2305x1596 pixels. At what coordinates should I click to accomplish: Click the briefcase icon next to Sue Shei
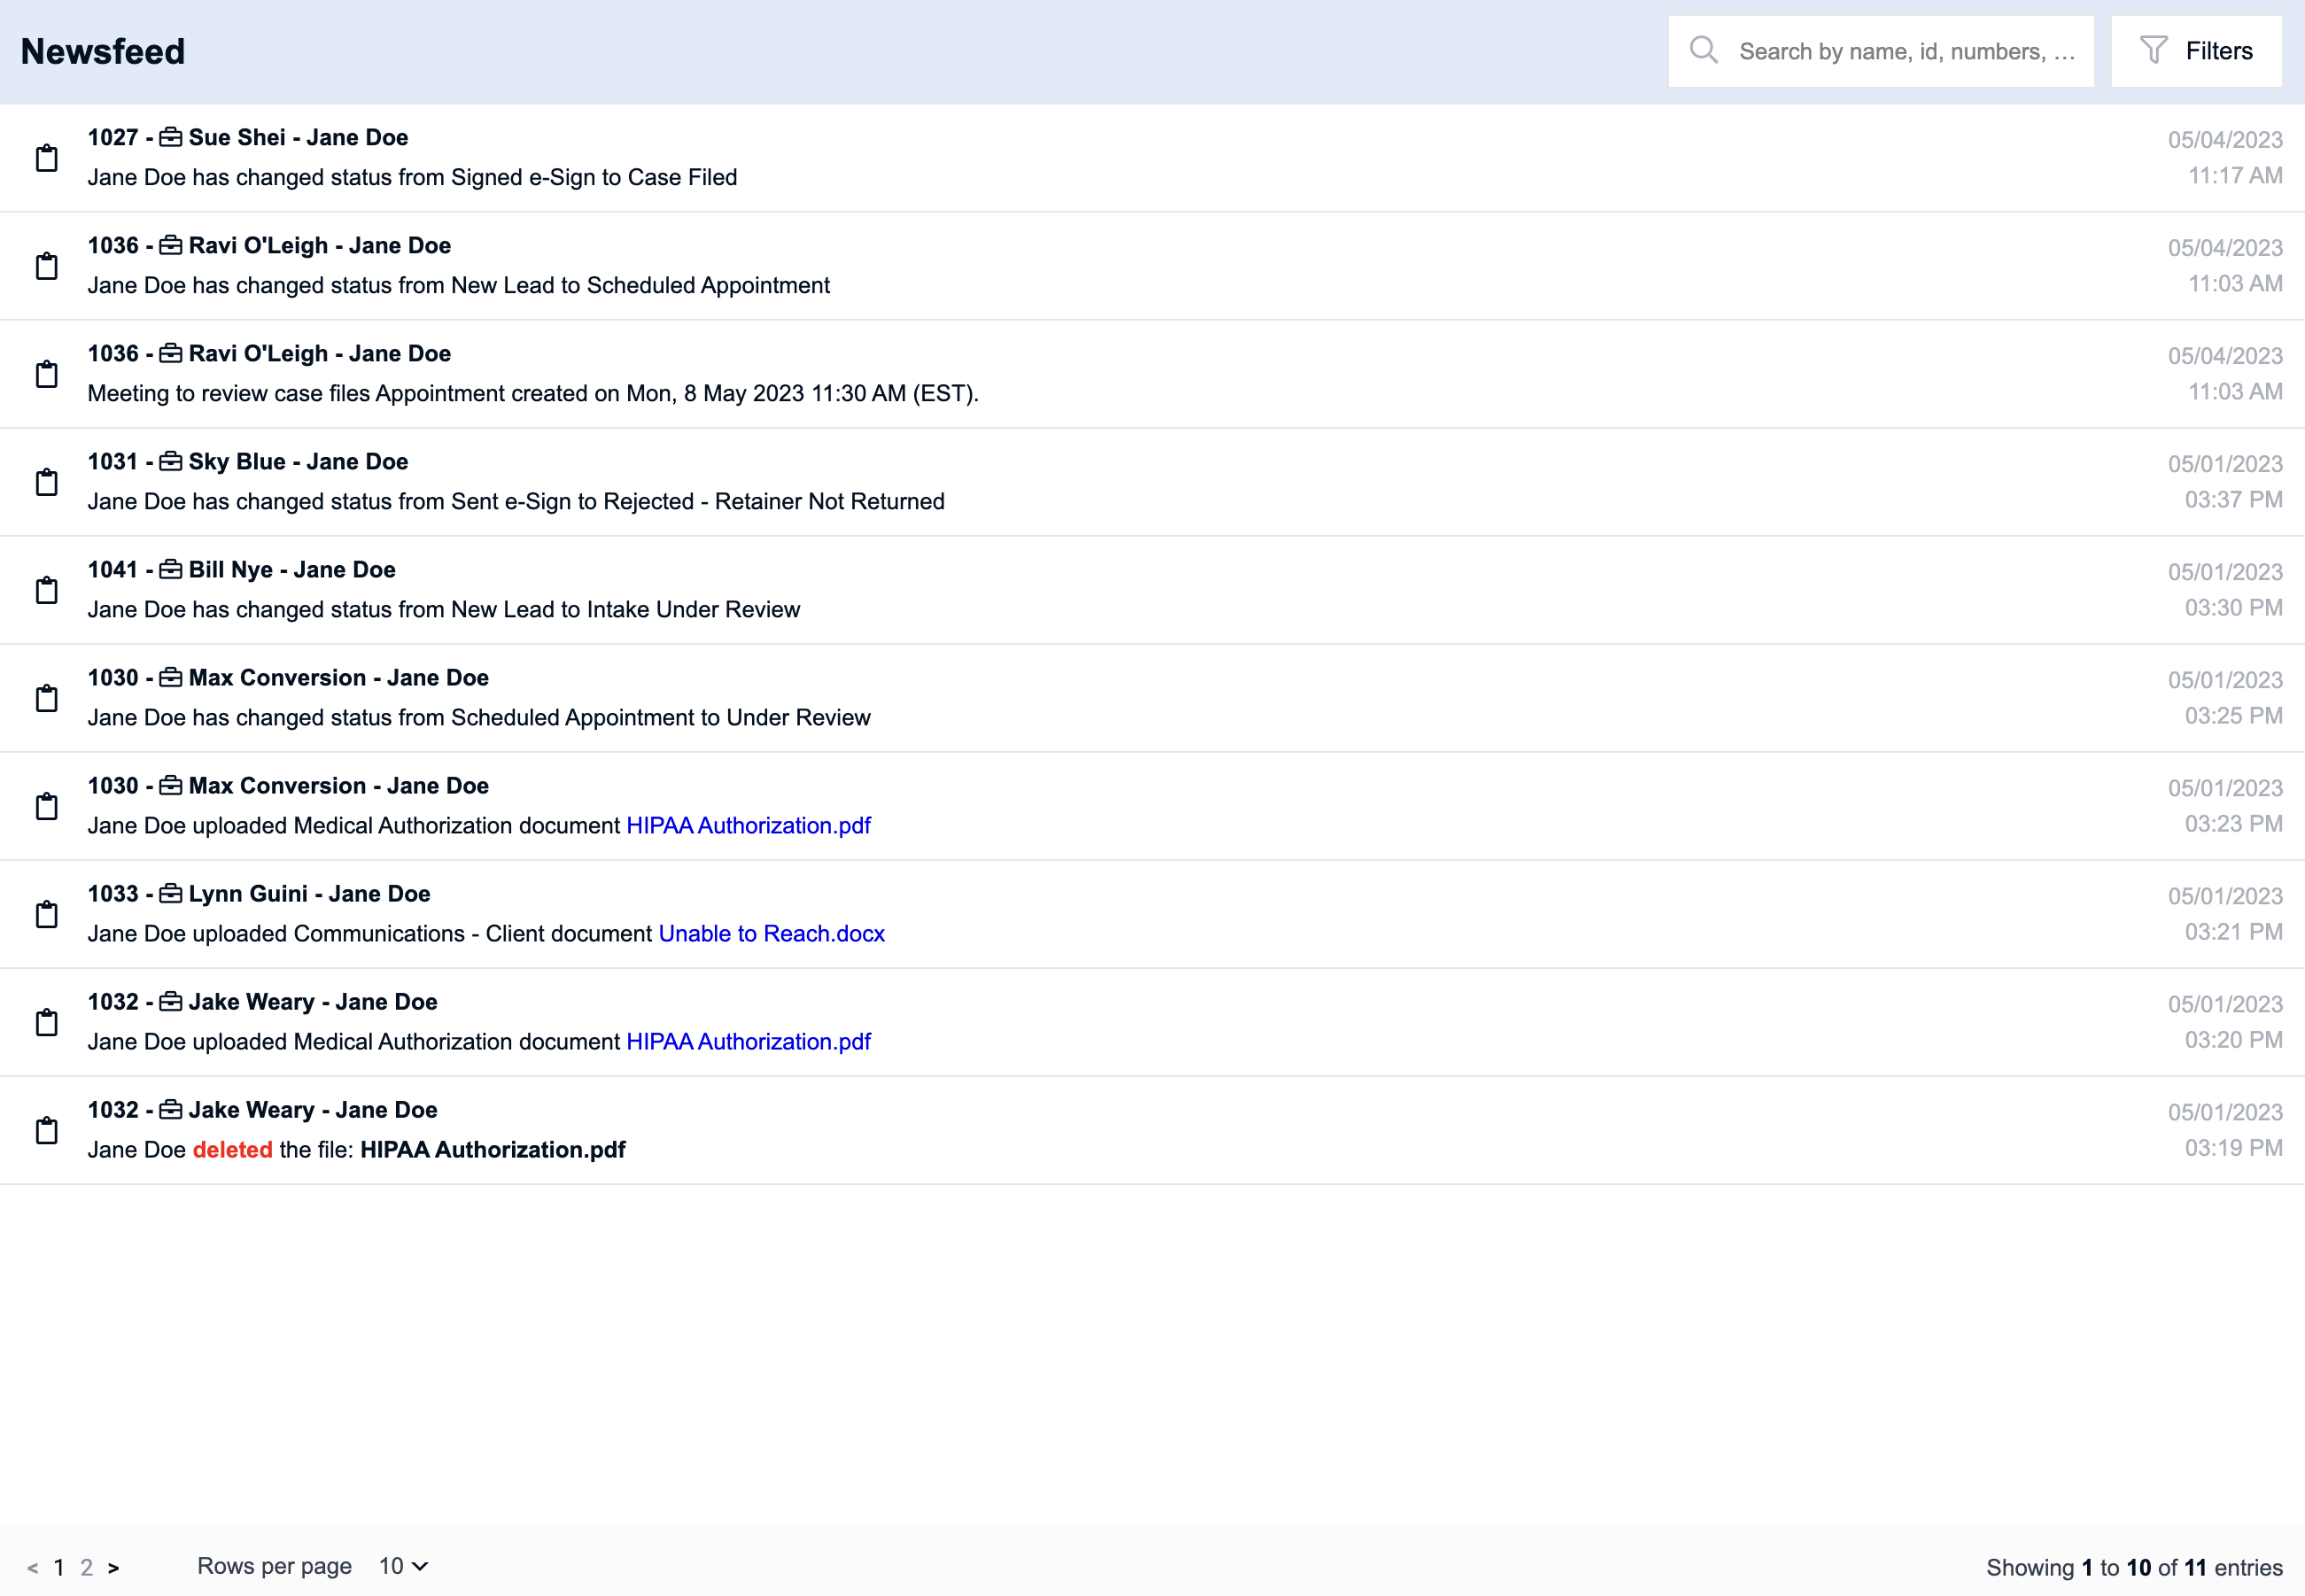171,137
